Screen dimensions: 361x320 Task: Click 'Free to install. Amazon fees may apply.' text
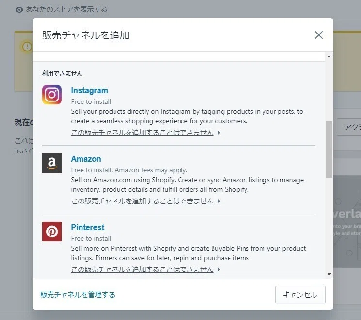[129, 170]
